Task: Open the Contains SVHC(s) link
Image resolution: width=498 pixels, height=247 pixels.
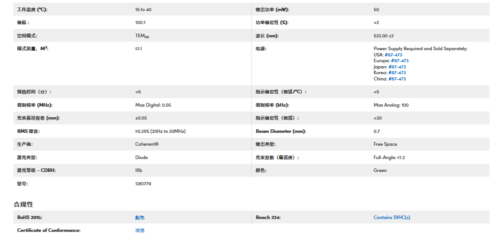Action: pos(392,218)
